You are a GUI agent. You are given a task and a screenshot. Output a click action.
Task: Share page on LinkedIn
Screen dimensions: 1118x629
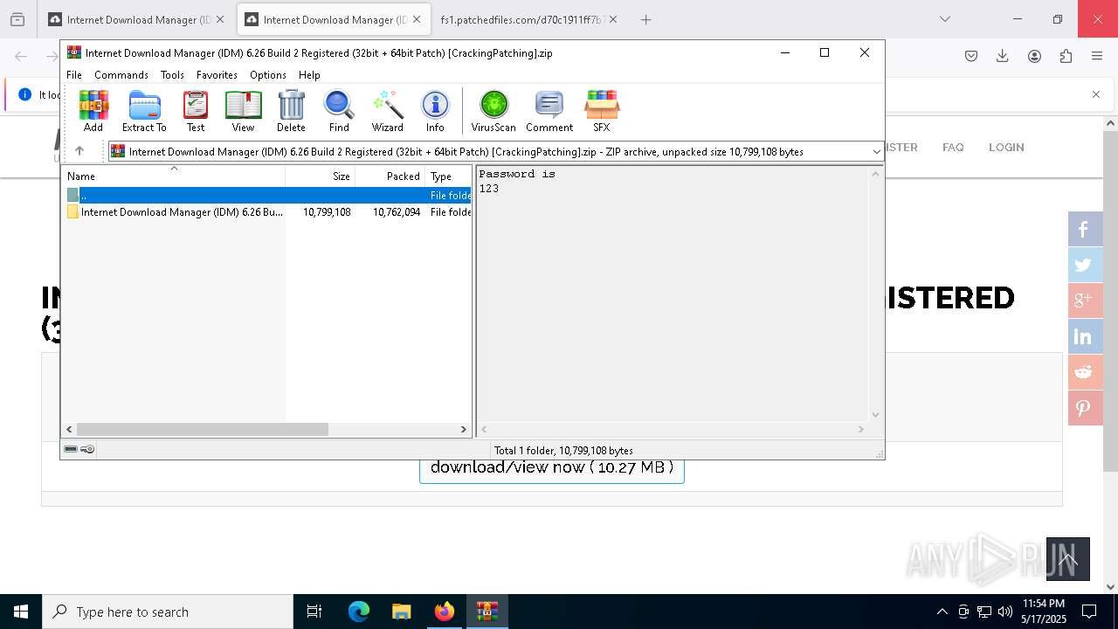[x=1084, y=336]
